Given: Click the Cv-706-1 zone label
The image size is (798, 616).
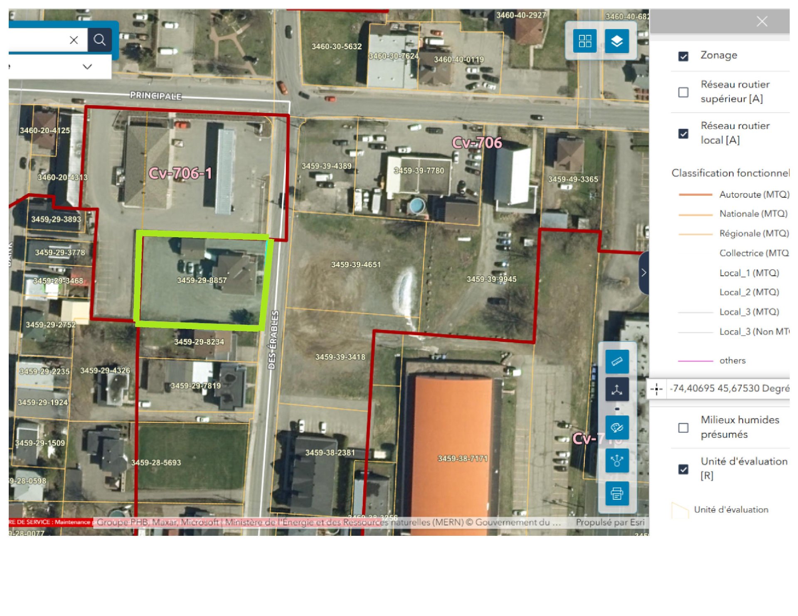Looking at the screenshot, I should [x=180, y=173].
